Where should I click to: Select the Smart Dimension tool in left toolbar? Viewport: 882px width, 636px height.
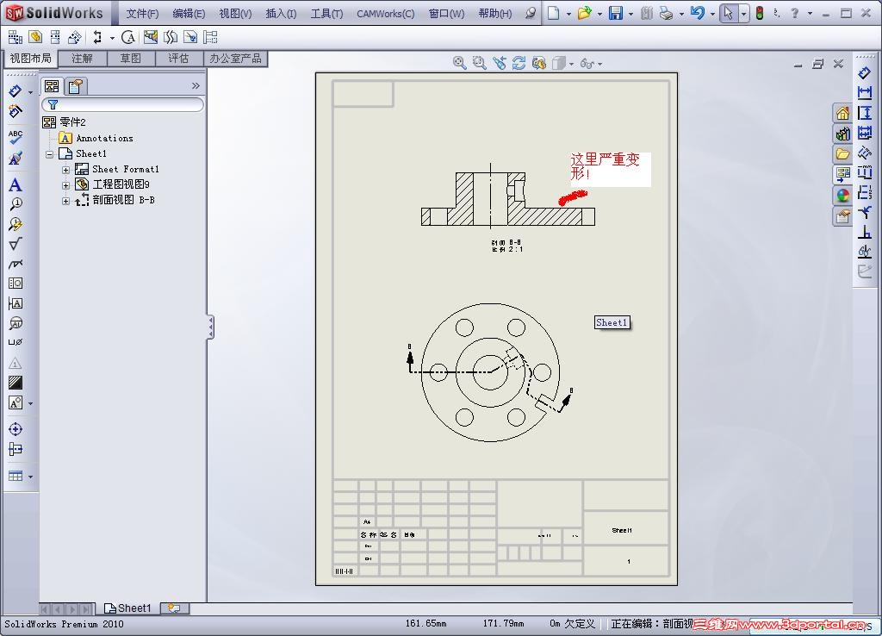(15, 90)
